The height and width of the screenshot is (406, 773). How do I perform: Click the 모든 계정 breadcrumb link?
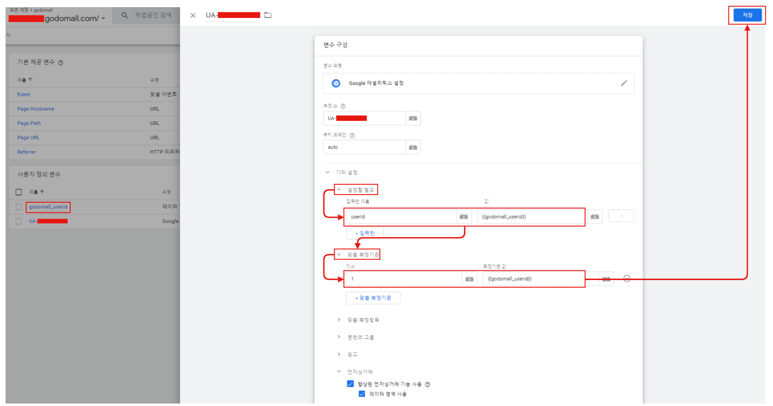pos(19,10)
